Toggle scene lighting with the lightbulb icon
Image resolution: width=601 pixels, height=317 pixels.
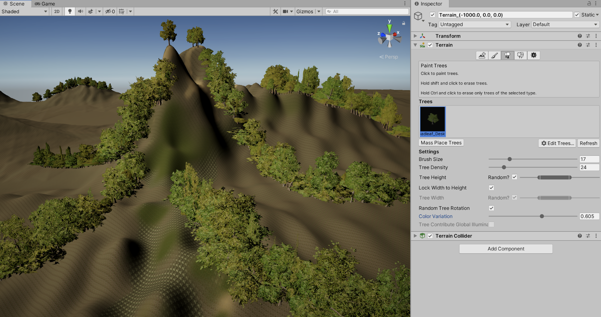tap(70, 11)
